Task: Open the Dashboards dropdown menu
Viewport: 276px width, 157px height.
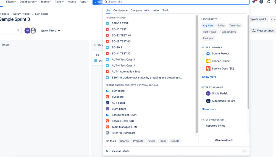Action: [x=28, y=2]
